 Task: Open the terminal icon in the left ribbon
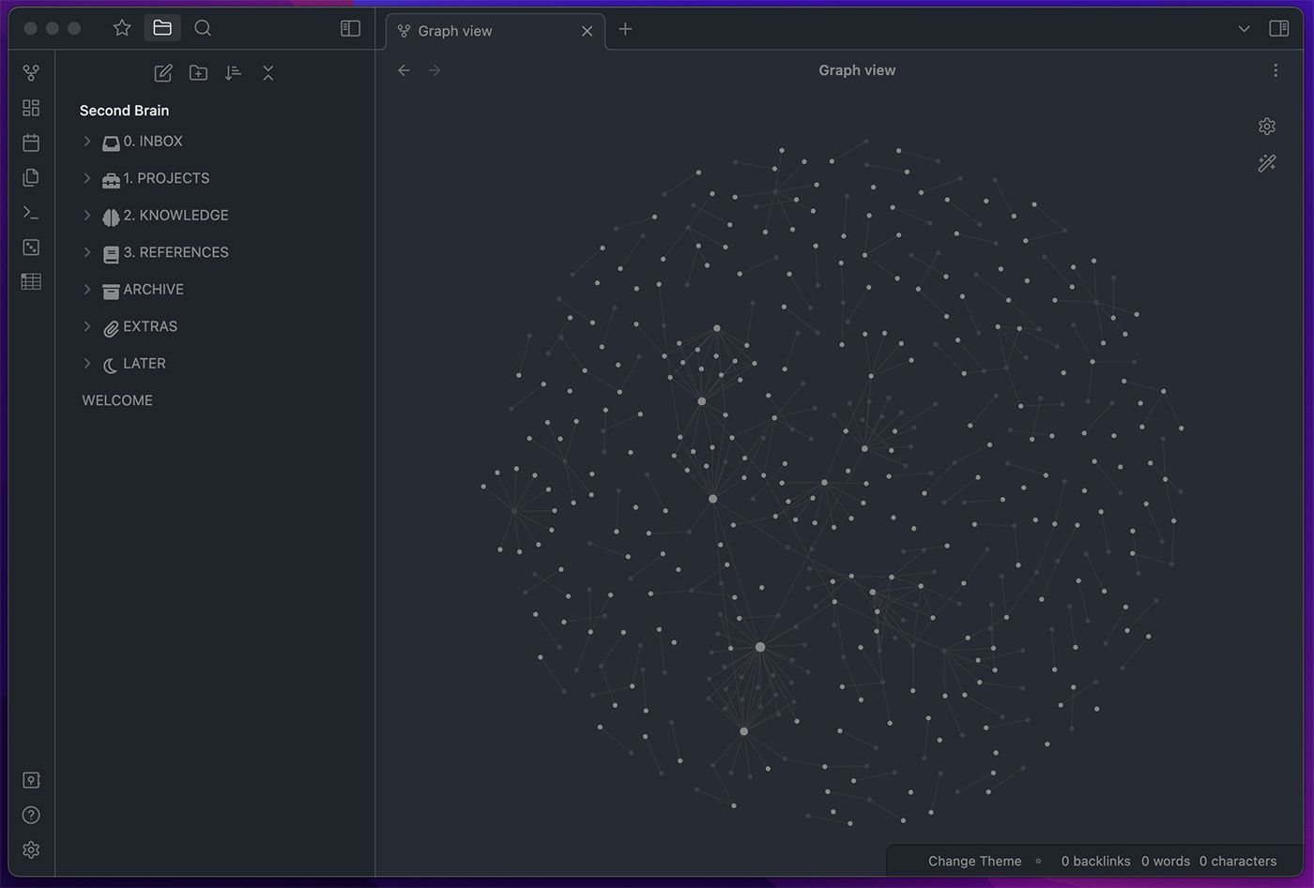[x=31, y=213]
